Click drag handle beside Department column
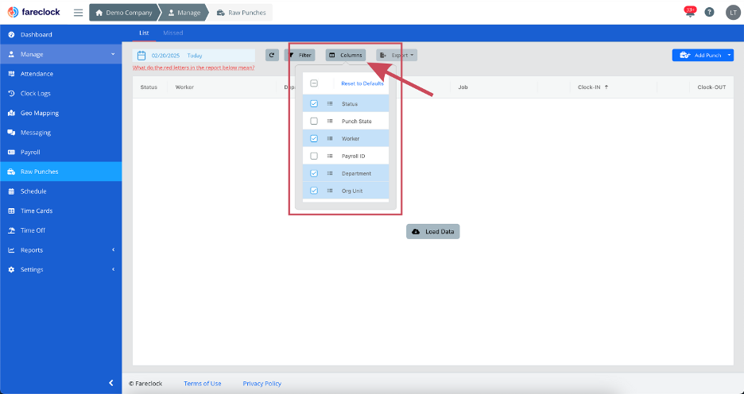This screenshot has height=394, width=744. (x=330, y=173)
